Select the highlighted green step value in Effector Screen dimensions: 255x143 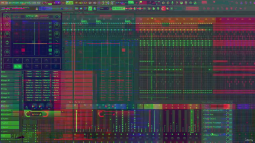tap(50, 50)
